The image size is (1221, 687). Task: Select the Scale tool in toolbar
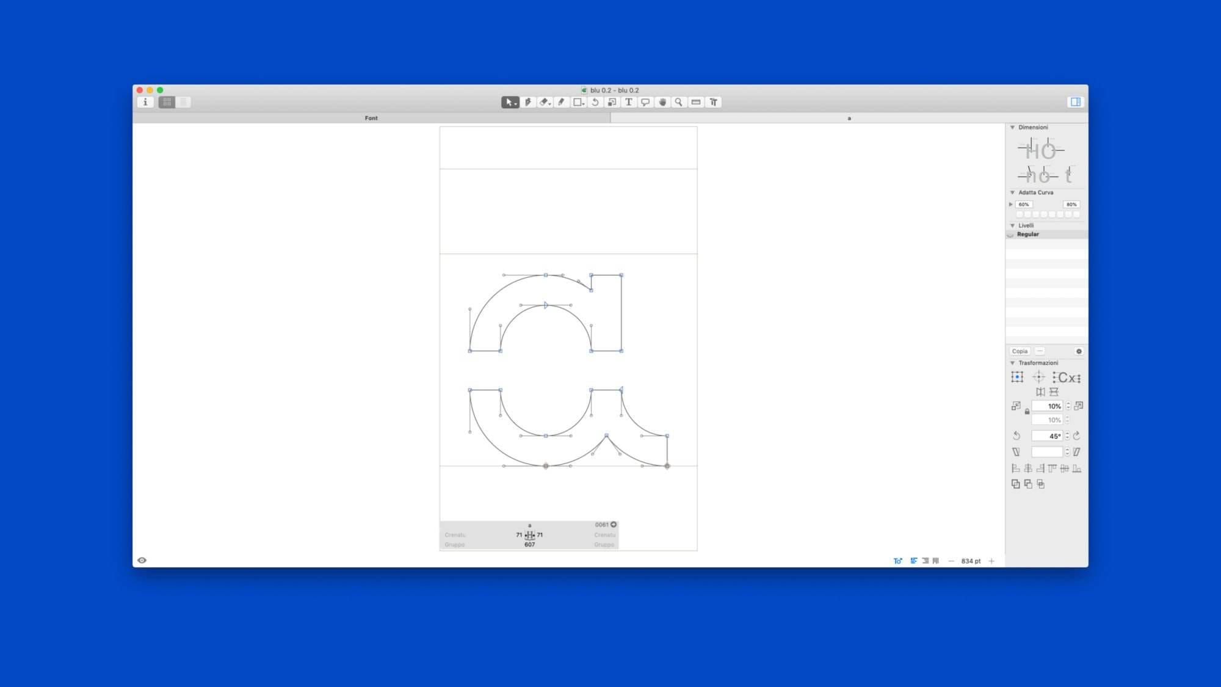tap(612, 103)
